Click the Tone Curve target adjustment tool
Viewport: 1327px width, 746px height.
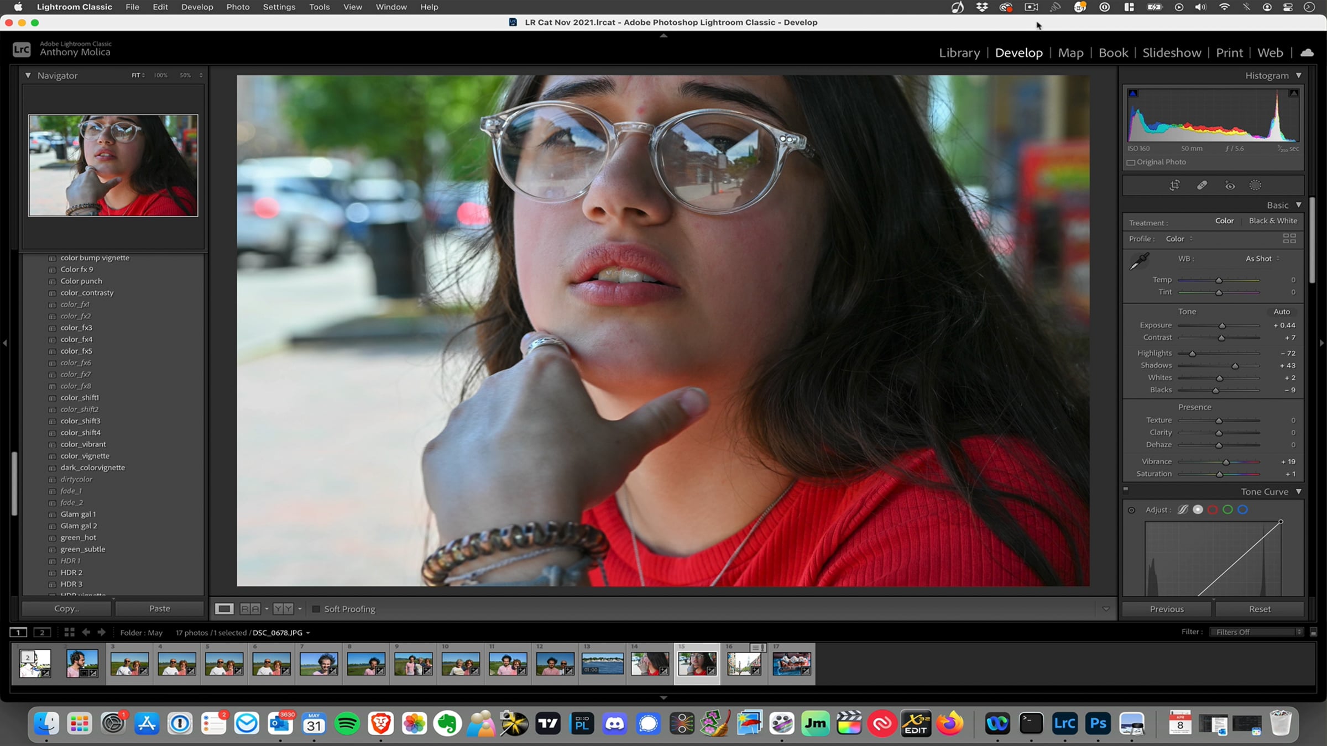pyautogui.click(x=1131, y=510)
